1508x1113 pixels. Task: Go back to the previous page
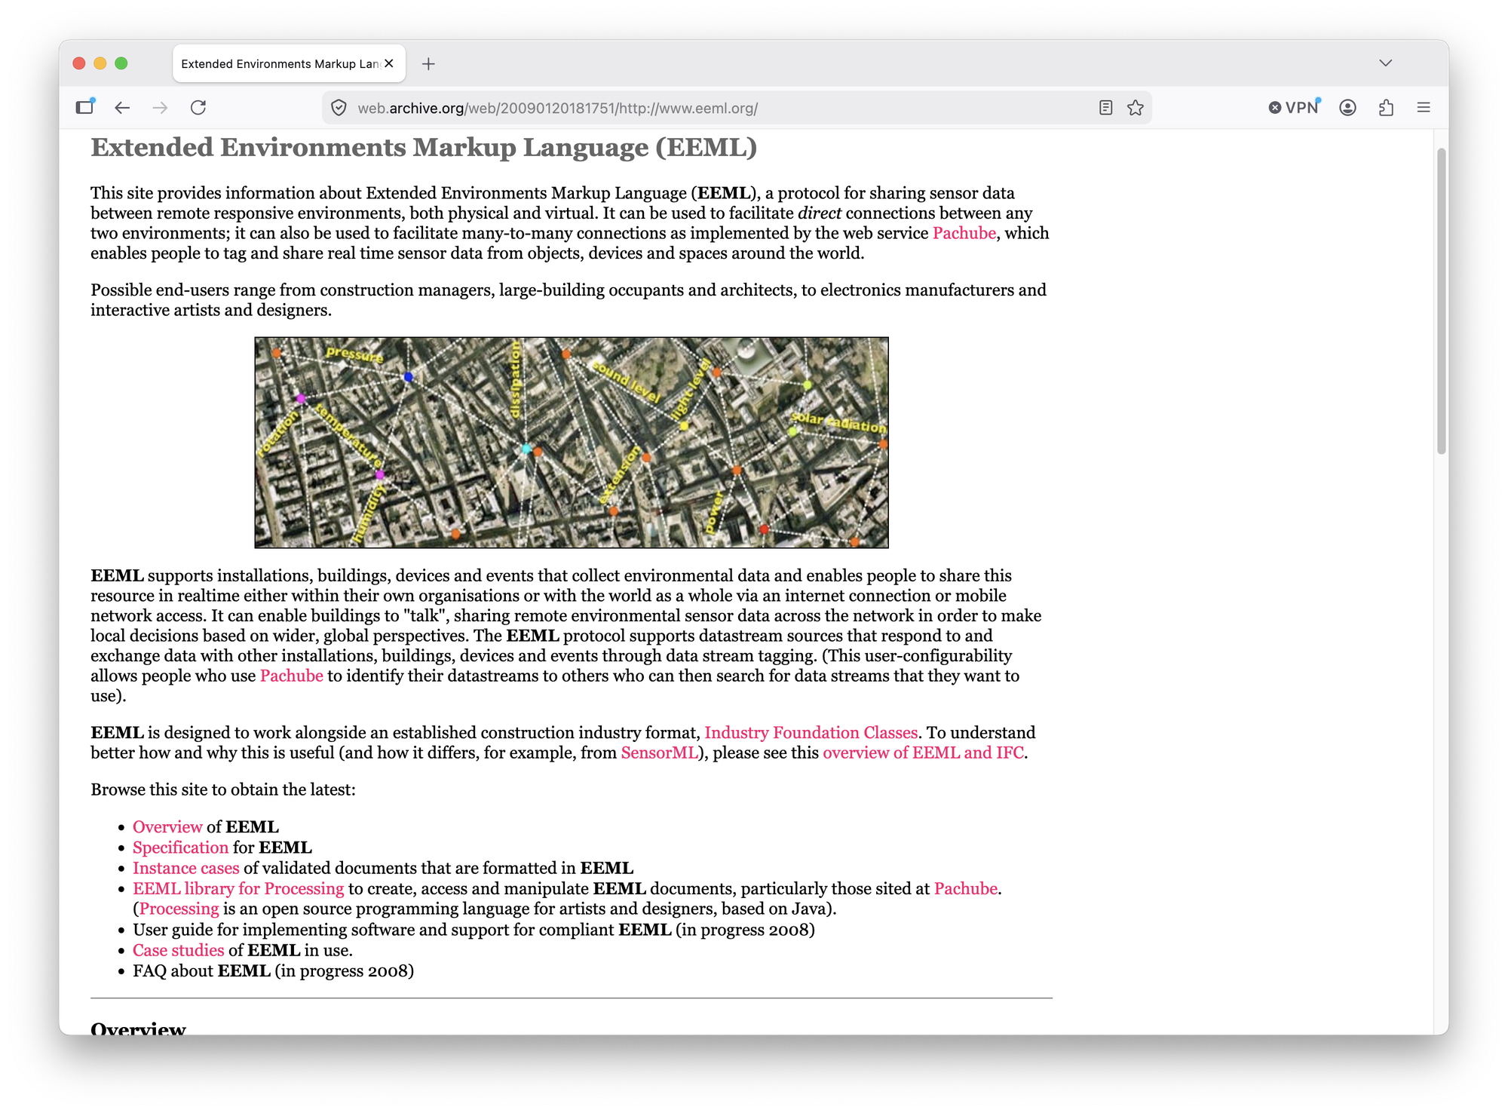(122, 108)
